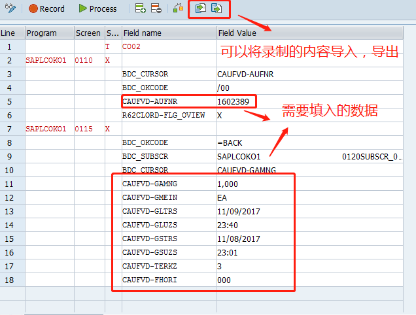This screenshot has width=416, height=315.
Task: Click CAUFVD-TERKZ value 3
Action: 219,267
